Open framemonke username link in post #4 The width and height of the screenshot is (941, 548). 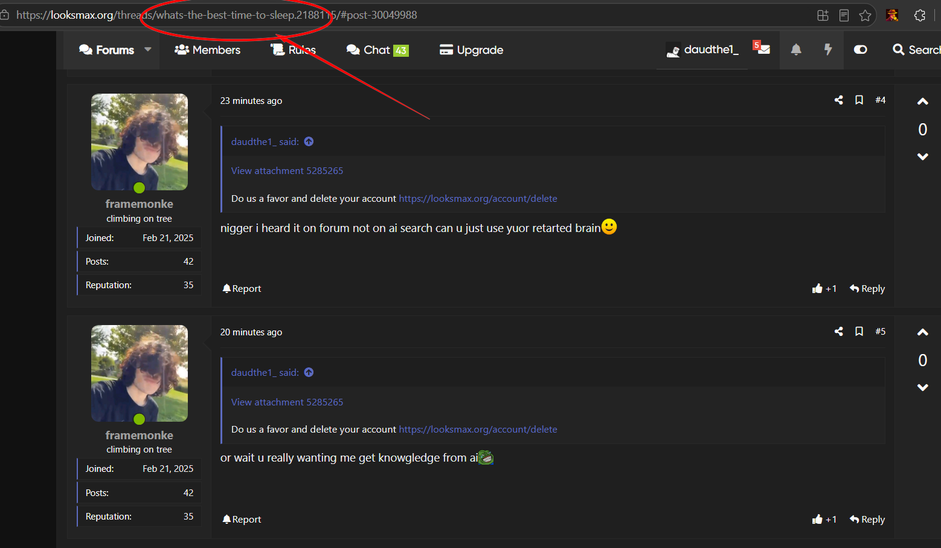click(x=140, y=204)
